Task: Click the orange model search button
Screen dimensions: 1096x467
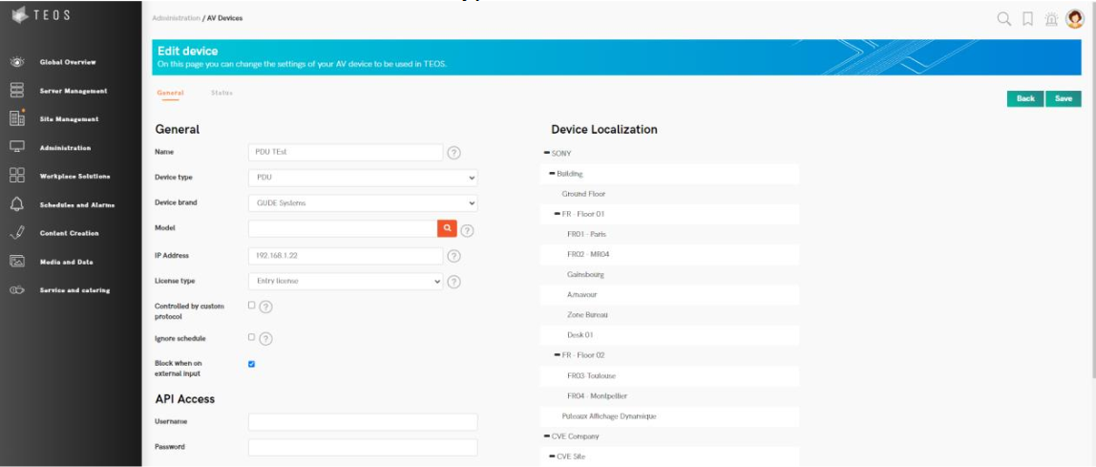Action: (x=447, y=228)
